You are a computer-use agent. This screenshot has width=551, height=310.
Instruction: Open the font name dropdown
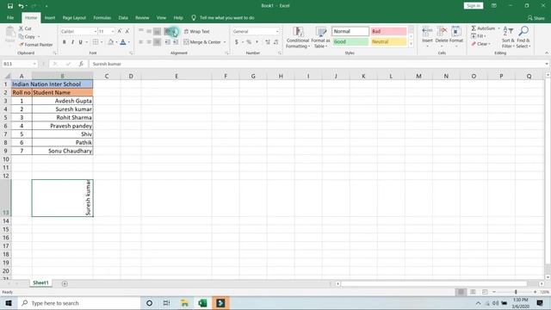(x=95, y=31)
